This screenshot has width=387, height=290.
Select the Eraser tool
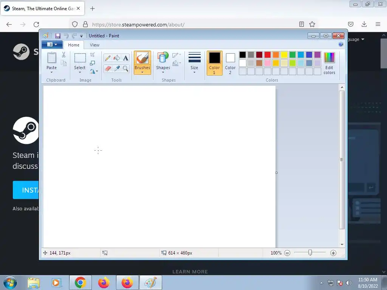[x=108, y=68]
